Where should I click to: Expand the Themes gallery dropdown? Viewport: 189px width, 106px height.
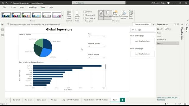(63, 15)
